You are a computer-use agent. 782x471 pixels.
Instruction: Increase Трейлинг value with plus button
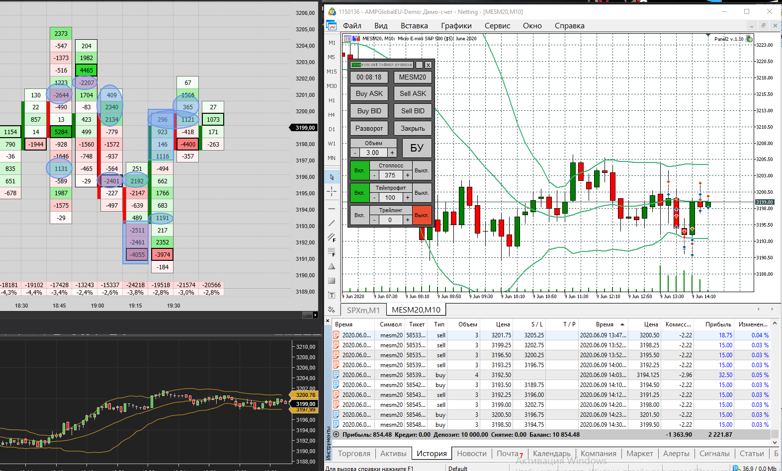407,220
